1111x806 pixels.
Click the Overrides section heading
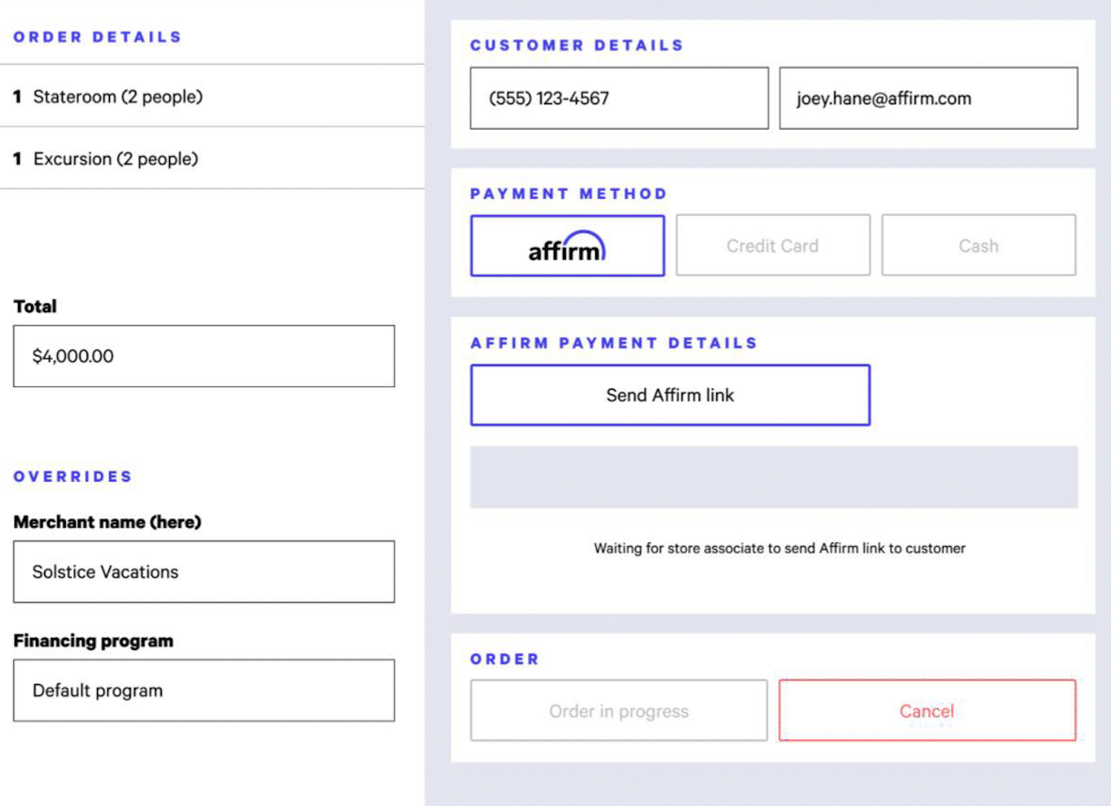pos(73,476)
